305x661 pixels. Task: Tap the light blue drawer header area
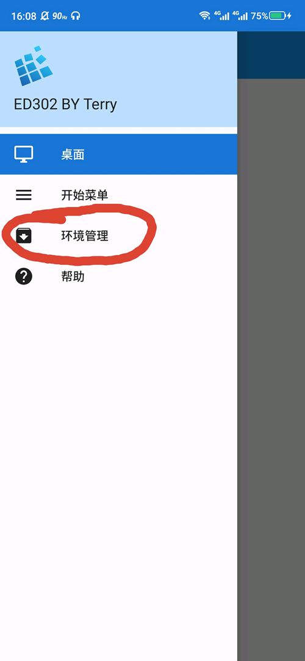point(118,79)
